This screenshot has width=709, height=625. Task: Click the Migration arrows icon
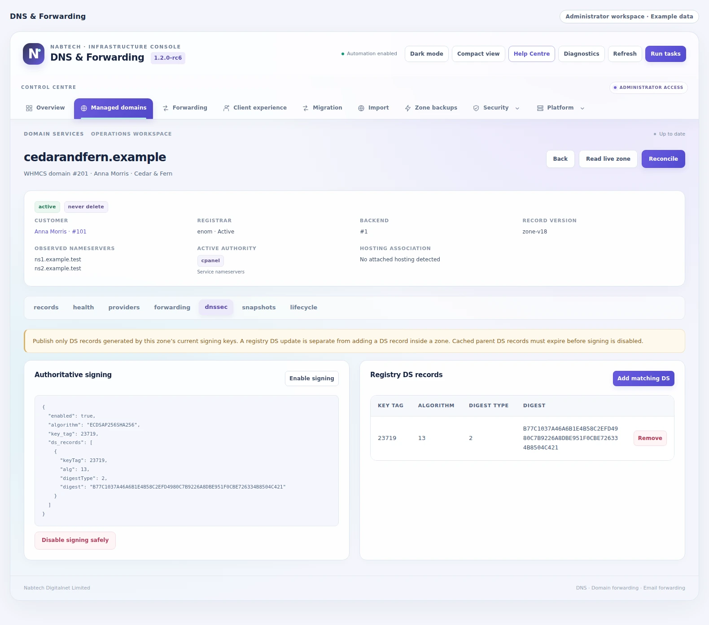[306, 108]
